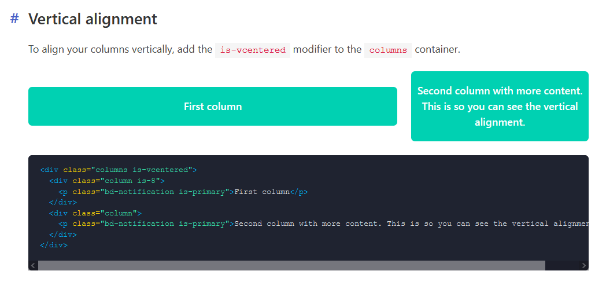
Task: Click the div class="column" code line
Action: click(x=95, y=213)
